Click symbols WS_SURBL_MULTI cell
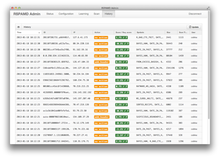Screen dimensions: 220x158 150,99
